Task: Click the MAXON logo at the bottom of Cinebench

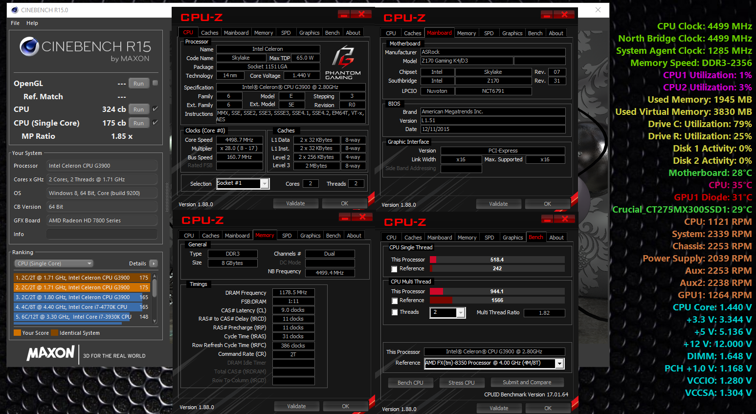Action: pos(50,353)
